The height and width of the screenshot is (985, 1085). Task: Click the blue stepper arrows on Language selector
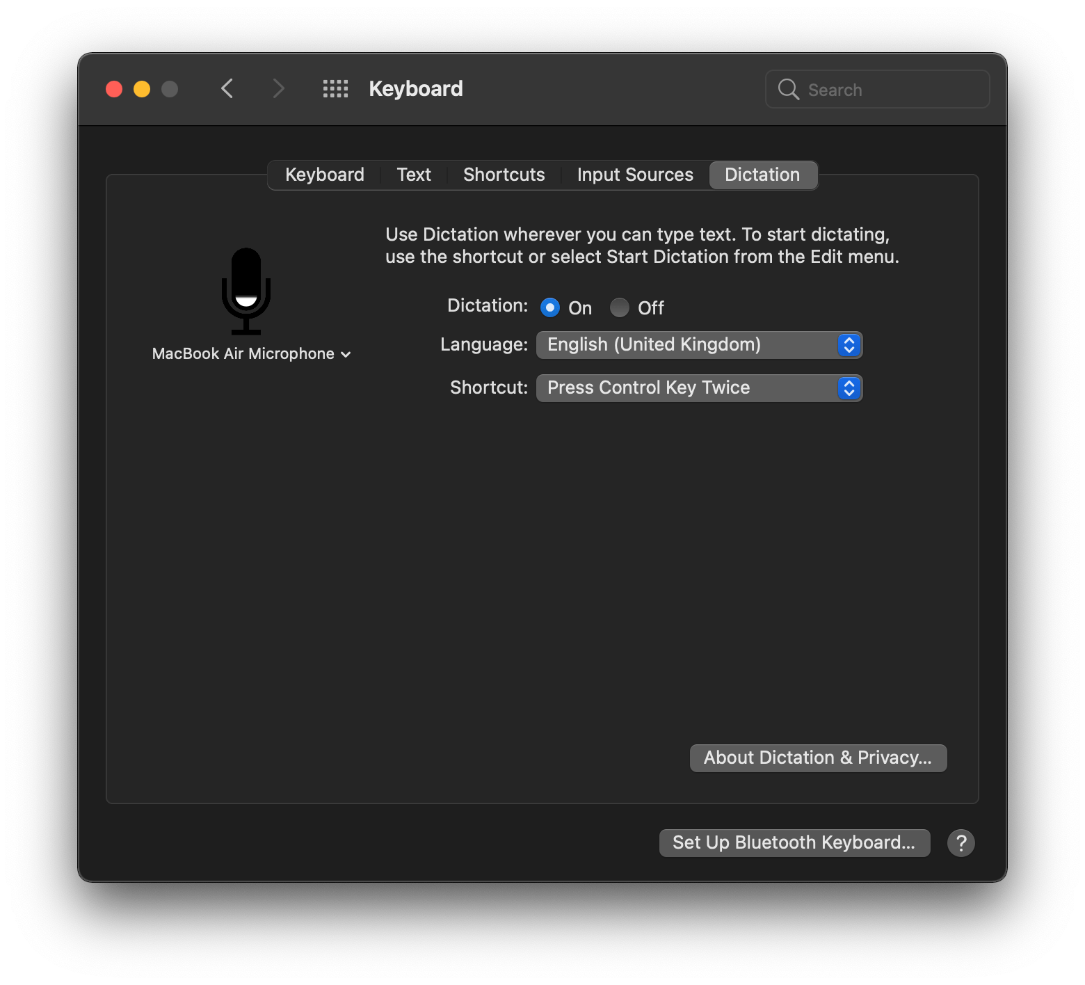coord(848,344)
